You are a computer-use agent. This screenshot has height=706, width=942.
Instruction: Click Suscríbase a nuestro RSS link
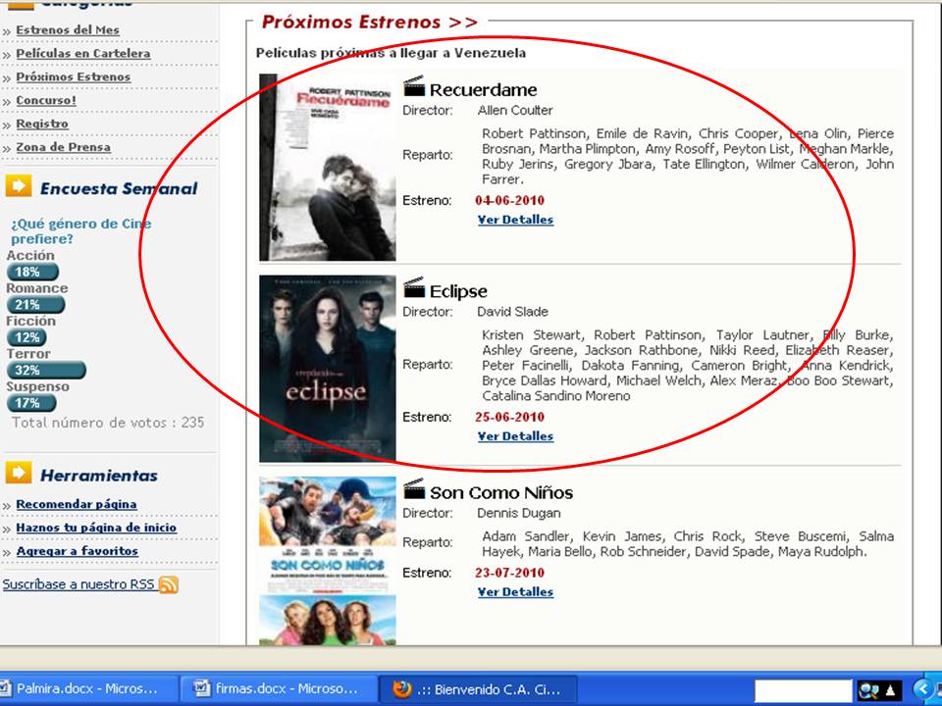(x=78, y=584)
